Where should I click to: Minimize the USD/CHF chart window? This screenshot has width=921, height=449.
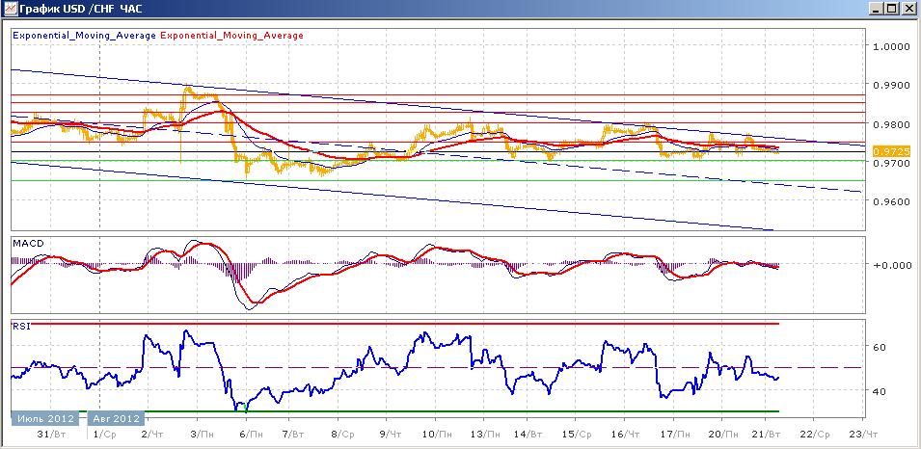(877, 9)
